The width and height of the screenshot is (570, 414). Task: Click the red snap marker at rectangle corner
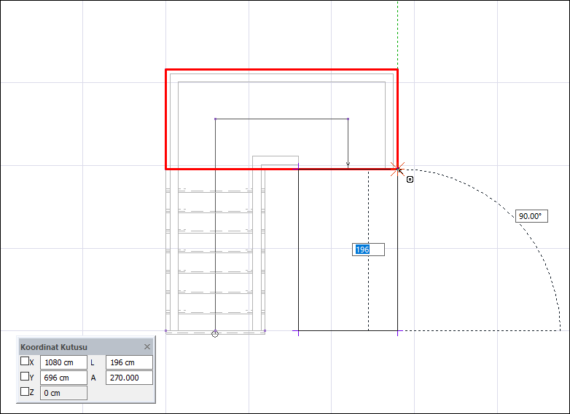coord(398,169)
